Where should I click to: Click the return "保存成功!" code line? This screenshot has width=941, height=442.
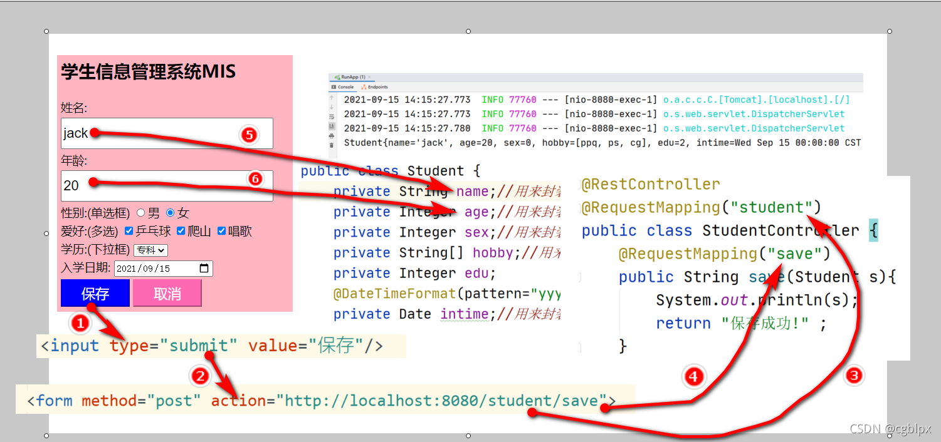741,323
